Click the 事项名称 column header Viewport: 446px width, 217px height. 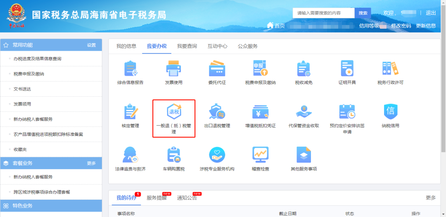pyautogui.click(x=126, y=214)
